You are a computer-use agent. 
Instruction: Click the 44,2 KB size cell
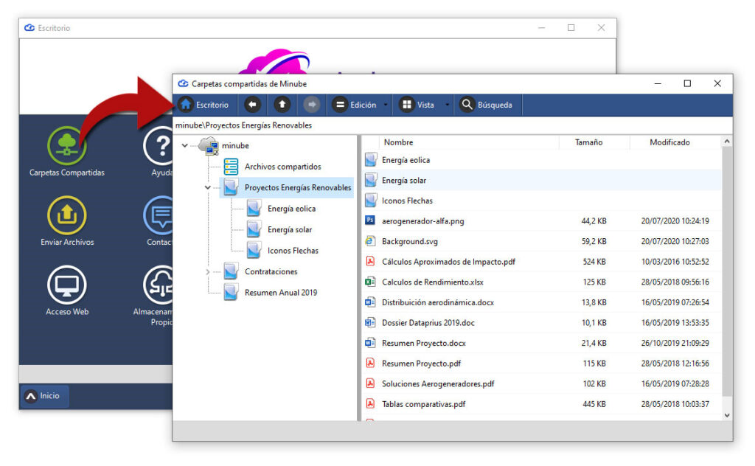(x=594, y=221)
